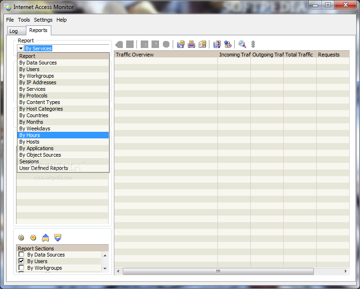Choose By IP Addresses from dropdown list
The image size is (360, 289).
63,82
